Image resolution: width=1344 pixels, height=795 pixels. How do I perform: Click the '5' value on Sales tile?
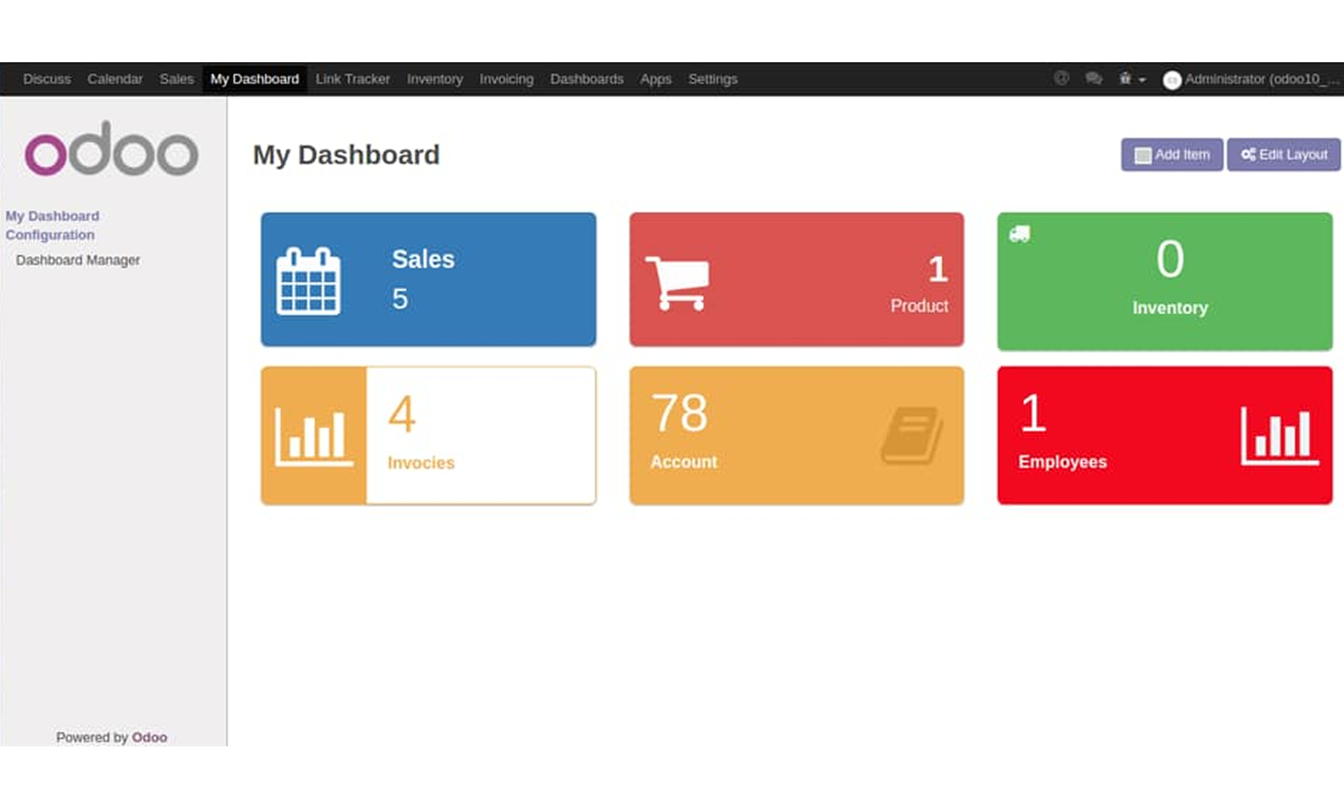coord(400,299)
